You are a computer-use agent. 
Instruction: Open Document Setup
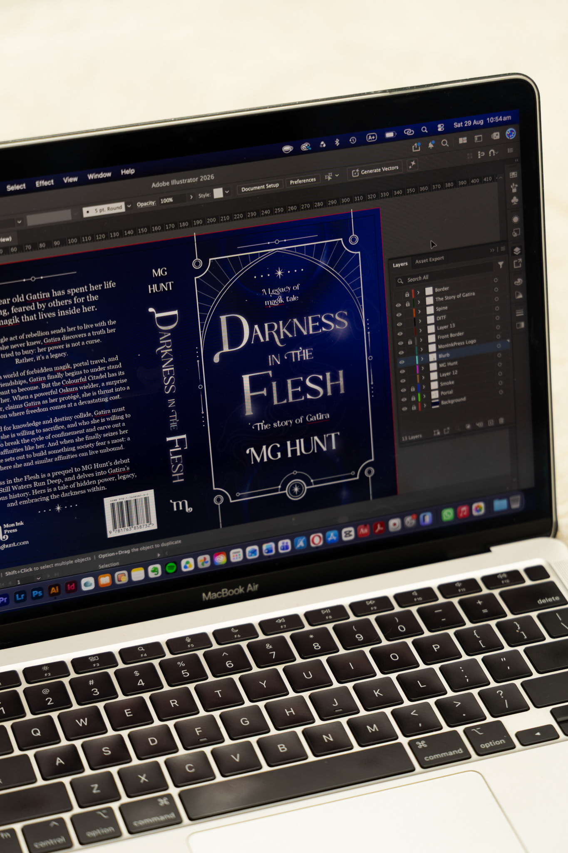pos(260,187)
